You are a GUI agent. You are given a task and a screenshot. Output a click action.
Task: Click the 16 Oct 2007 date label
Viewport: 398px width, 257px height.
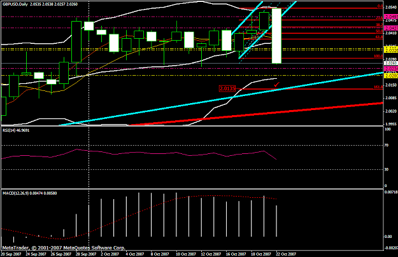236,254
